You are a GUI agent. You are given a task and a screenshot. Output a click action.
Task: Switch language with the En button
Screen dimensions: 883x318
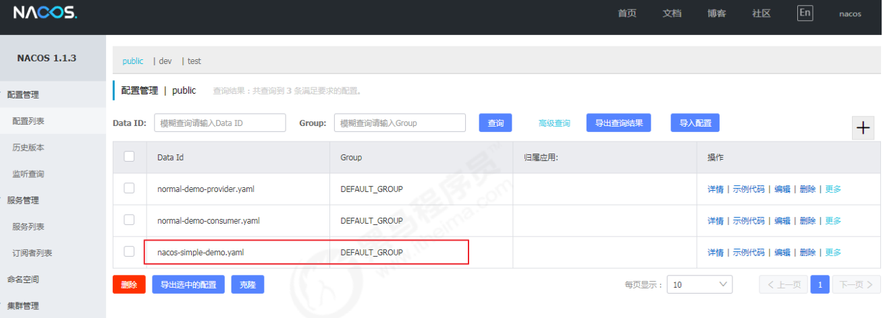(805, 13)
